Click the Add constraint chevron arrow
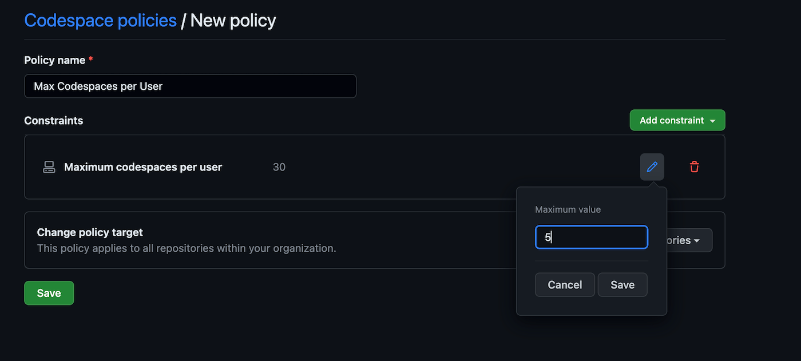Image resolution: width=801 pixels, height=361 pixels. click(x=712, y=120)
